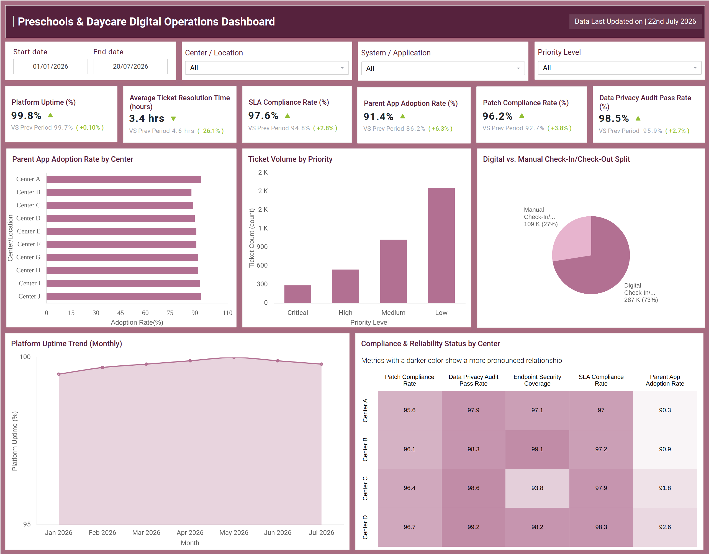Viewport: 709px width, 554px height.
Task: Click the SLA Compliance Rate up-arrow indicator
Action: pos(287,115)
